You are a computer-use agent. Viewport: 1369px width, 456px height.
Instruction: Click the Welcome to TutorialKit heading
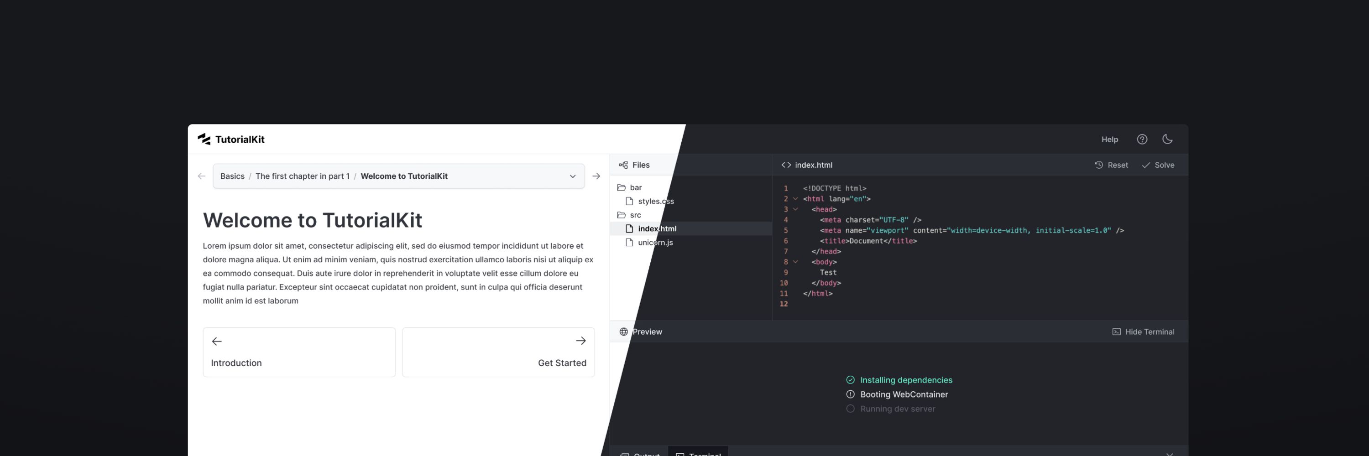point(313,220)
